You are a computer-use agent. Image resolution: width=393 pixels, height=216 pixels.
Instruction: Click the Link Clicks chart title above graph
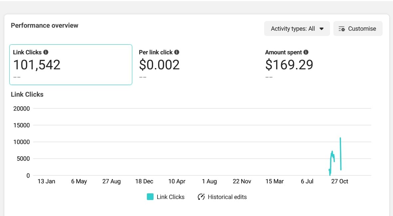point(27,94)
